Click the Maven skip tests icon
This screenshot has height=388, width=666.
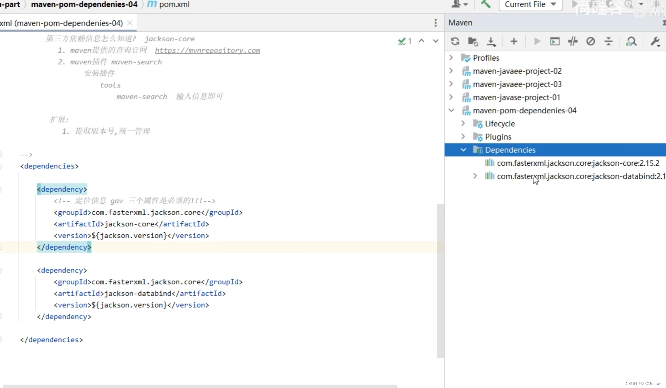point(591,41)
